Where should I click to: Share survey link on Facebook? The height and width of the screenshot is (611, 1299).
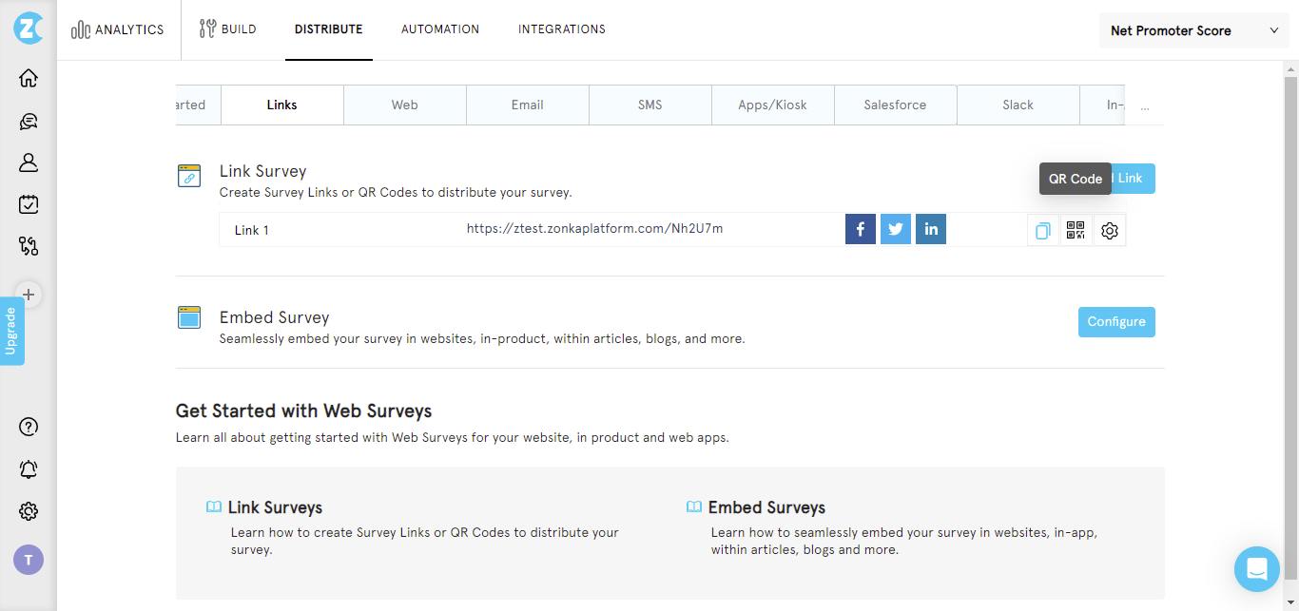coord(860,229)
